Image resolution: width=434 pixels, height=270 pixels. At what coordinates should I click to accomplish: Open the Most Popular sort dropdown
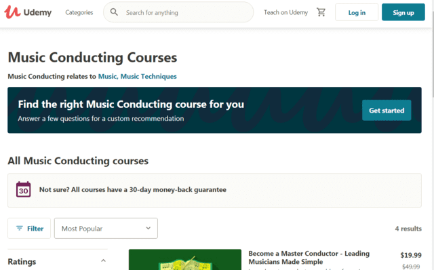click(106, 228)
